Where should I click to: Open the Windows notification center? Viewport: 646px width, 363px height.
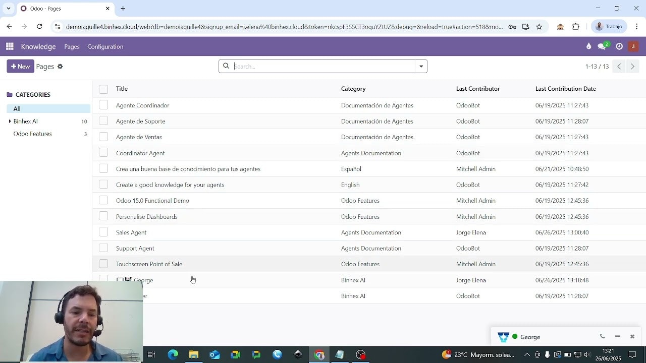click(x=632, y=354)
